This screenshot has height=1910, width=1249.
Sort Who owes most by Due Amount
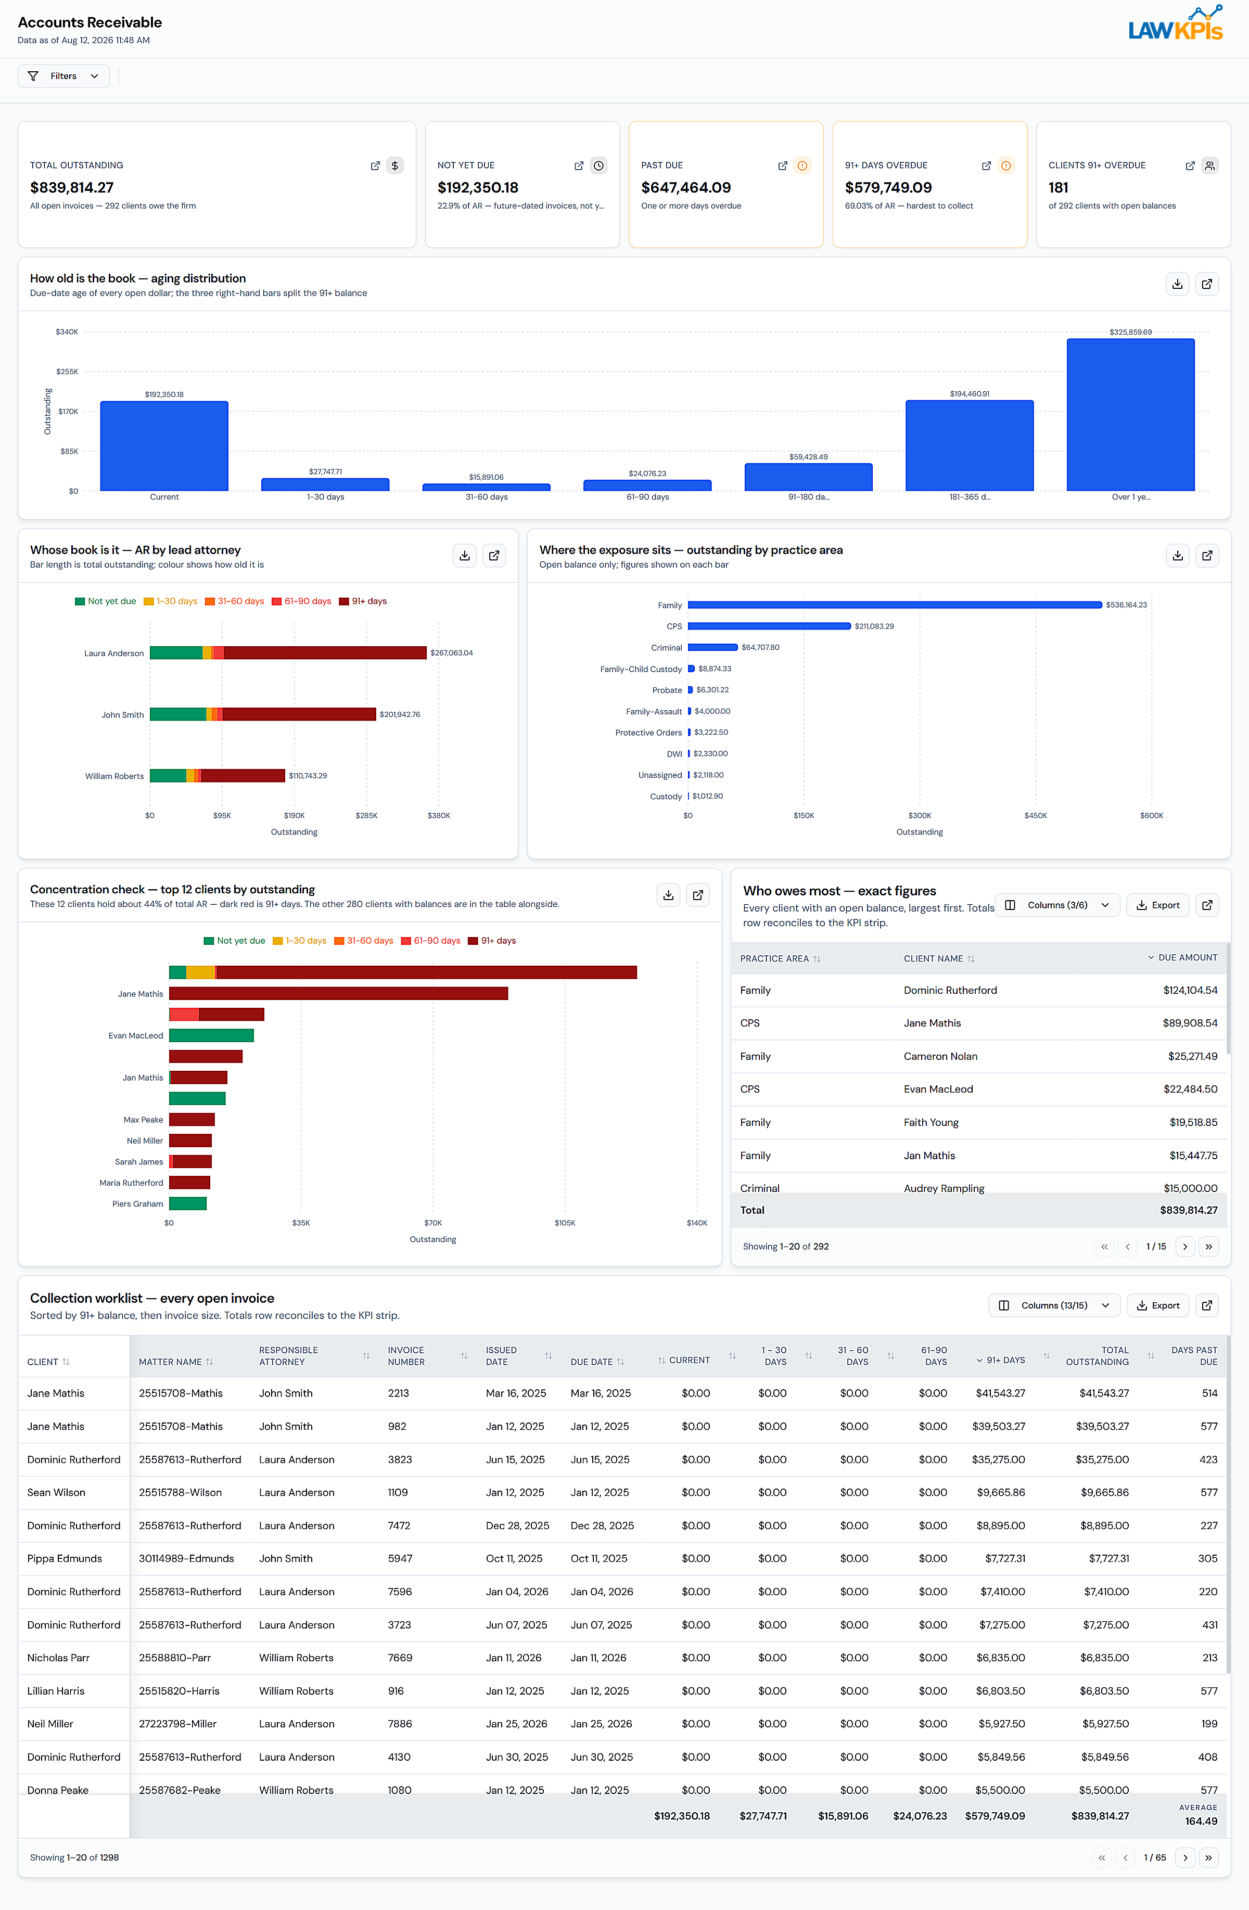(x=1182, y=958)
